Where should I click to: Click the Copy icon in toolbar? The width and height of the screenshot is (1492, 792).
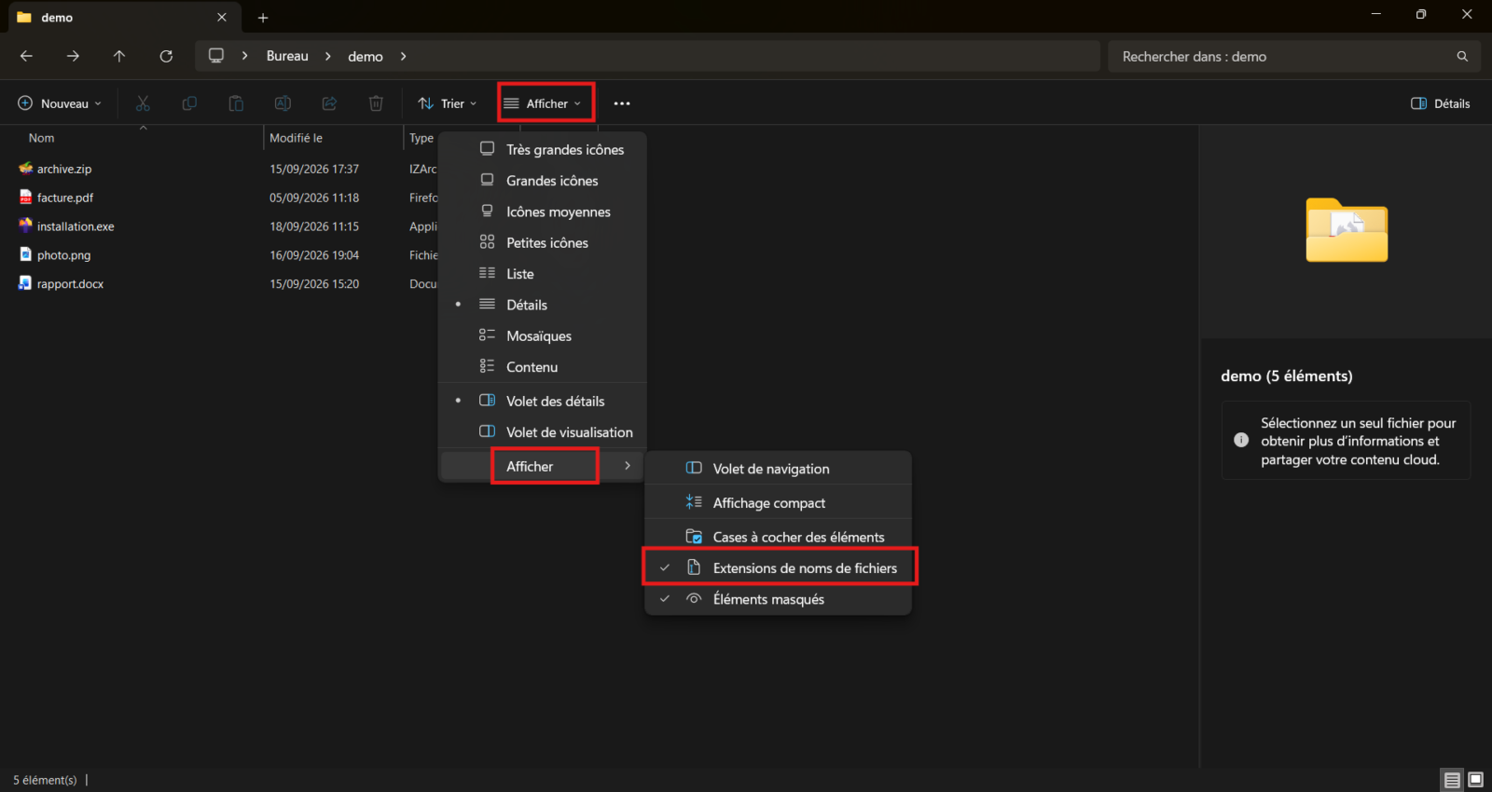189,103
